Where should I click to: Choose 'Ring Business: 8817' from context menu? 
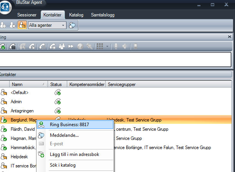click(75, 125)
